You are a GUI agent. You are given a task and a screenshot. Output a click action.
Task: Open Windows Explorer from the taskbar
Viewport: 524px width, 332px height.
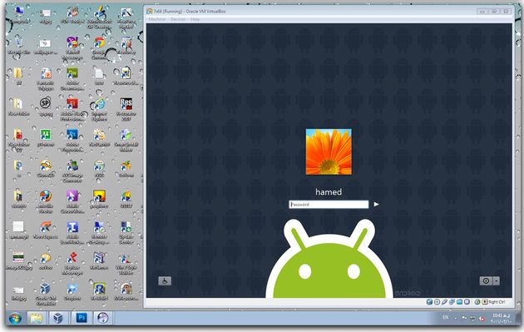point(36,318)
